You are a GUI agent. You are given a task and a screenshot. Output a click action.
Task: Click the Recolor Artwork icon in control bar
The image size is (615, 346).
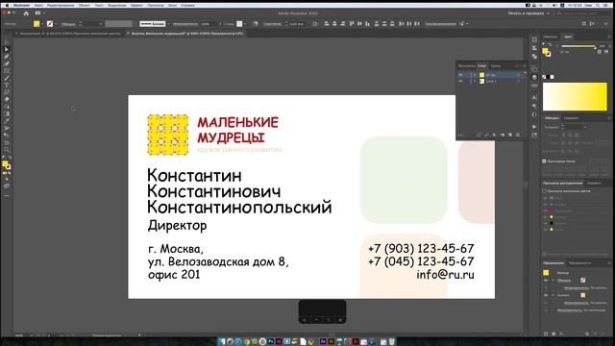click(256, 24)
